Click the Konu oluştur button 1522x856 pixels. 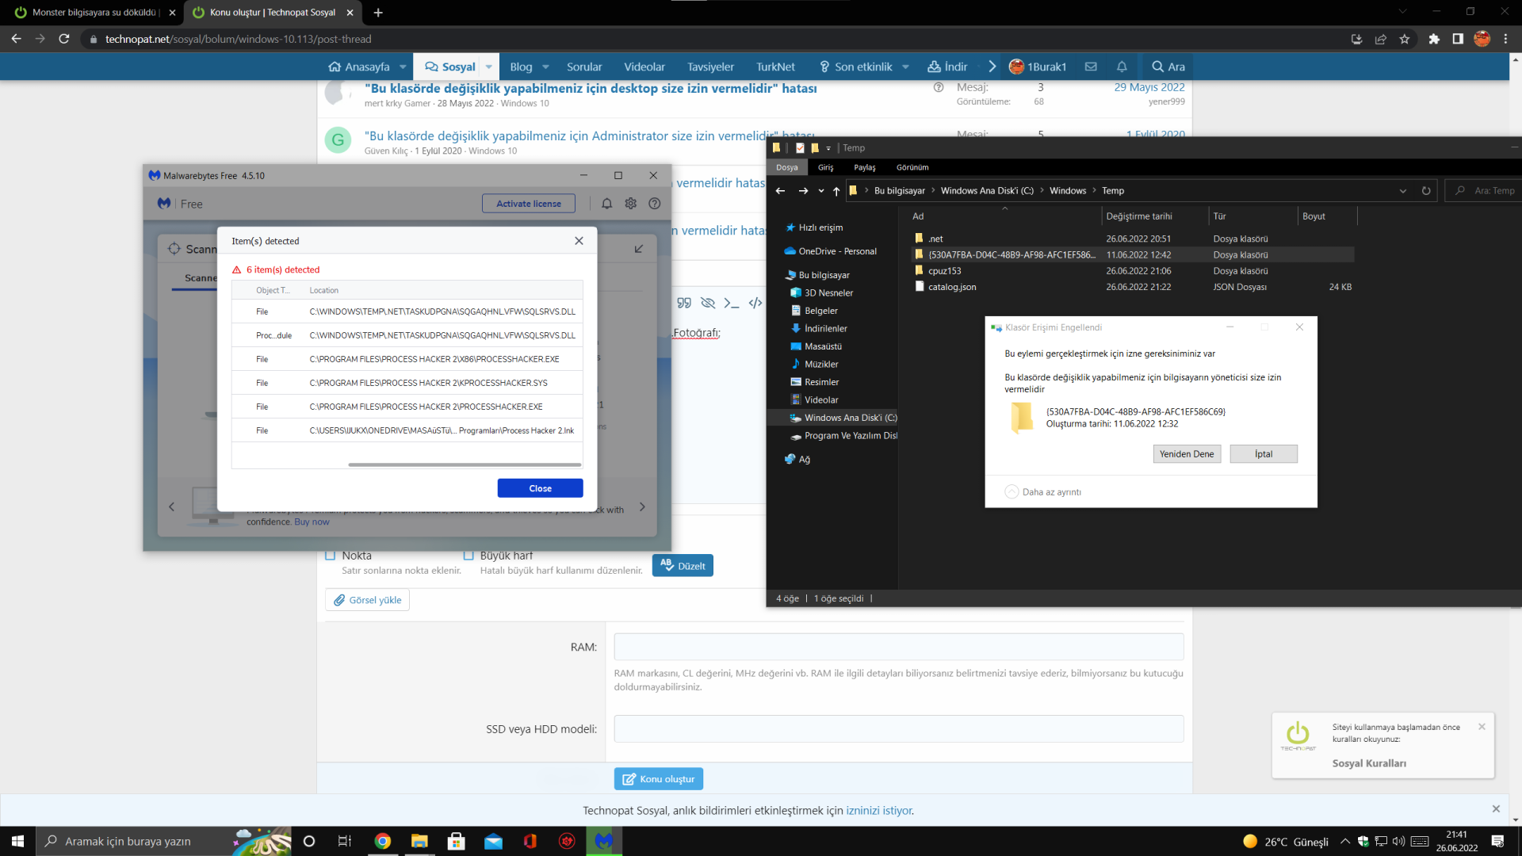click(658, 779)
